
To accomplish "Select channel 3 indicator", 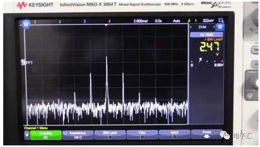I will coord(85,21).
